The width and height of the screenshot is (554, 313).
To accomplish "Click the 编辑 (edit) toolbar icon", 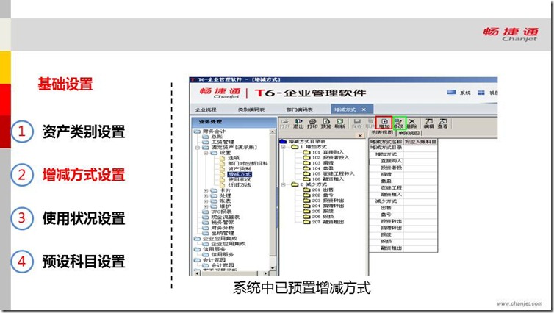I will point(428,123).
